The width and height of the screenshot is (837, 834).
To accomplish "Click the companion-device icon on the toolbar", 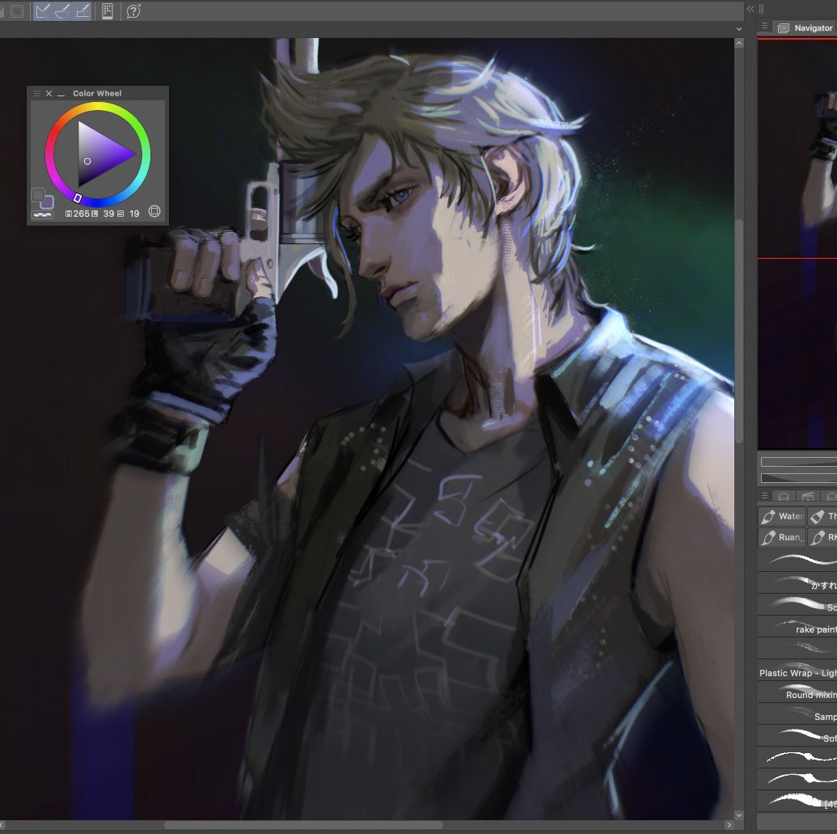I will tap(108, 11).
